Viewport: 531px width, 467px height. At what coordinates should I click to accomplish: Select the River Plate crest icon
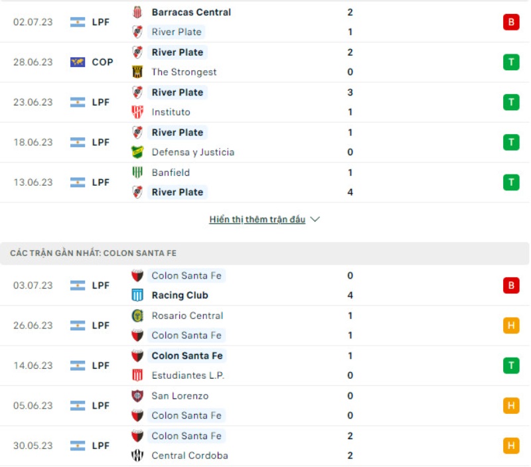tap(138, 32)
